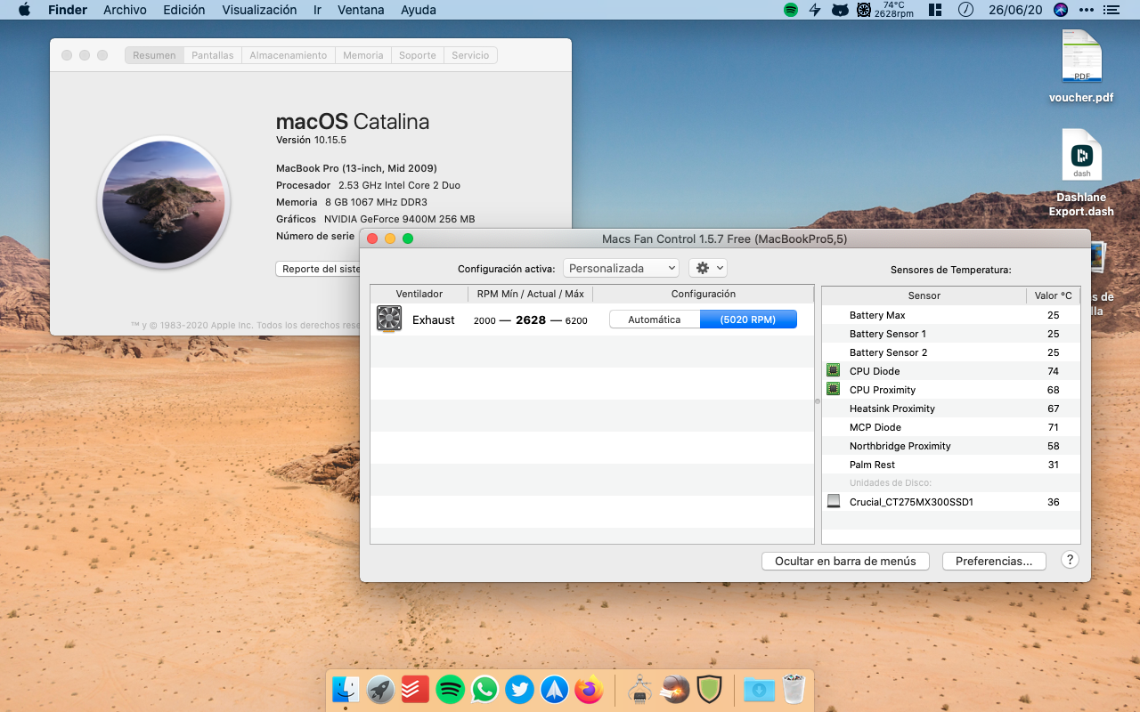Click the 26/06/20 date in menu bar
Viewport: 1140px width, 712px height.
pos(1014,10)
